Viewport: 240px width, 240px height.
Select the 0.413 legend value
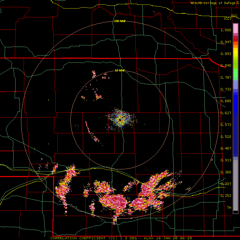(x=226, y=160)
